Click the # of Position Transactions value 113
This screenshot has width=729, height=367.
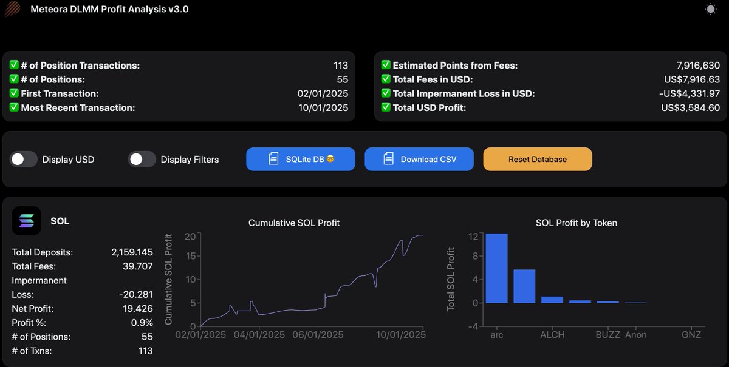tap(341, 66)
